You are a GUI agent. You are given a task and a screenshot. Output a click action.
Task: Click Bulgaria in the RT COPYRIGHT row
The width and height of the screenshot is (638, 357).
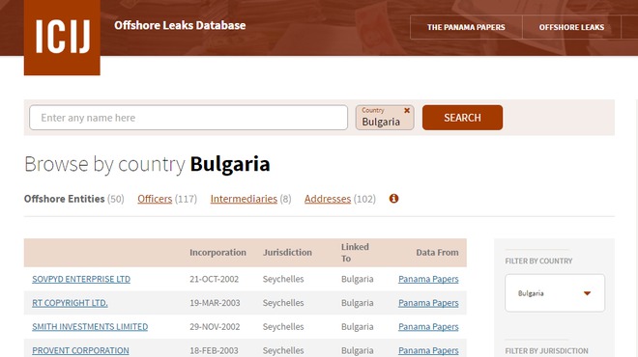click(358, 303)
